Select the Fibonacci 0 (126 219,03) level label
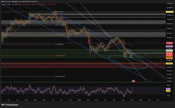175x108 pixels. click(x=59, y=12)
